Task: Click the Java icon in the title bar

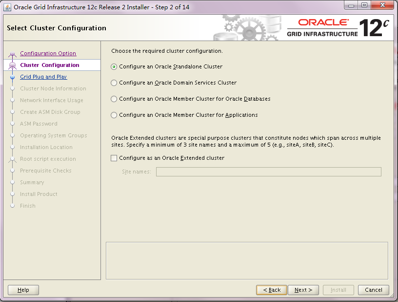Action: coord(7,7)
